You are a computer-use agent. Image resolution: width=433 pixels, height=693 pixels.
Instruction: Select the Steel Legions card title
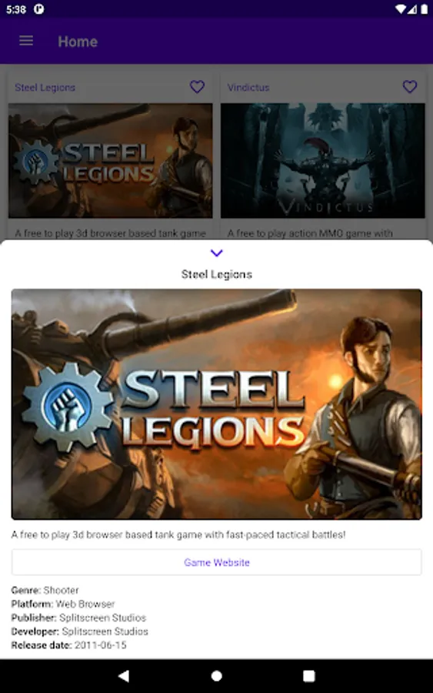(x=45, y=88)
